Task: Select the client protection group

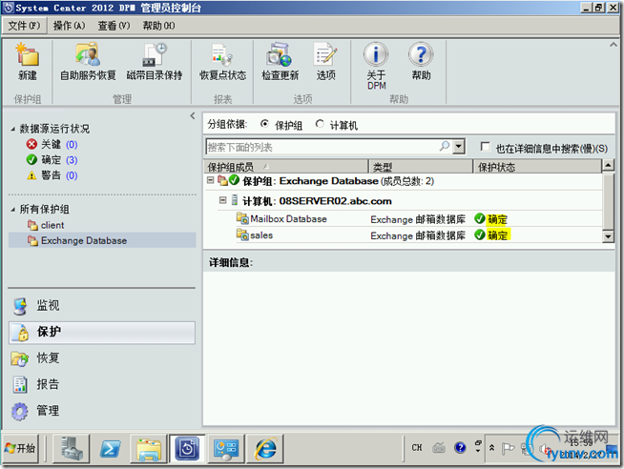Action: point(52,225)
